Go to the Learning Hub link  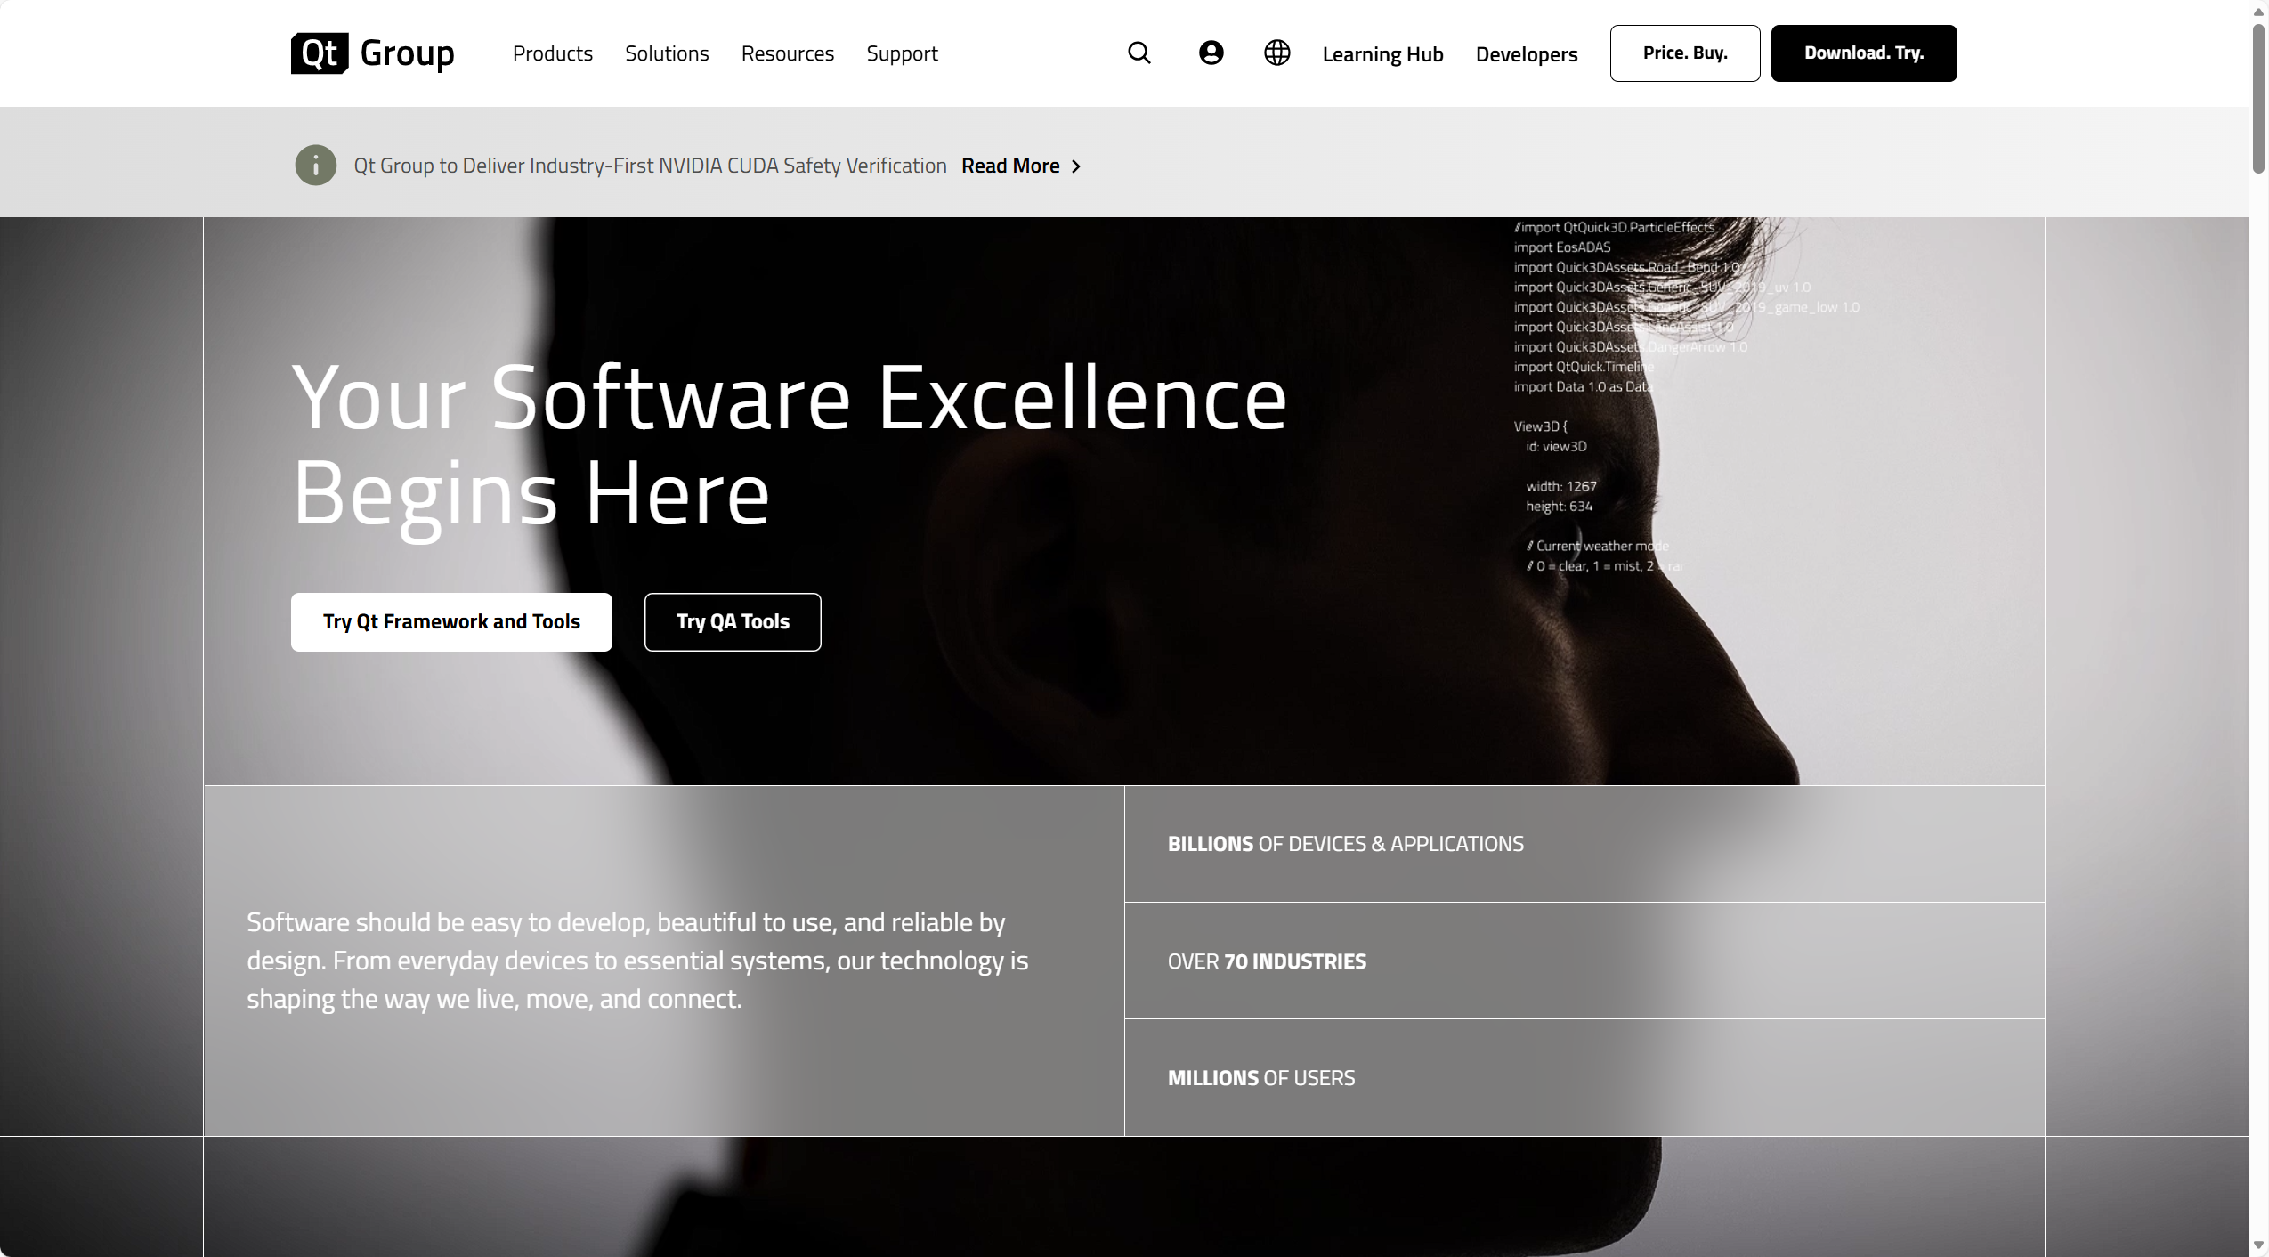pos(1382,54)
